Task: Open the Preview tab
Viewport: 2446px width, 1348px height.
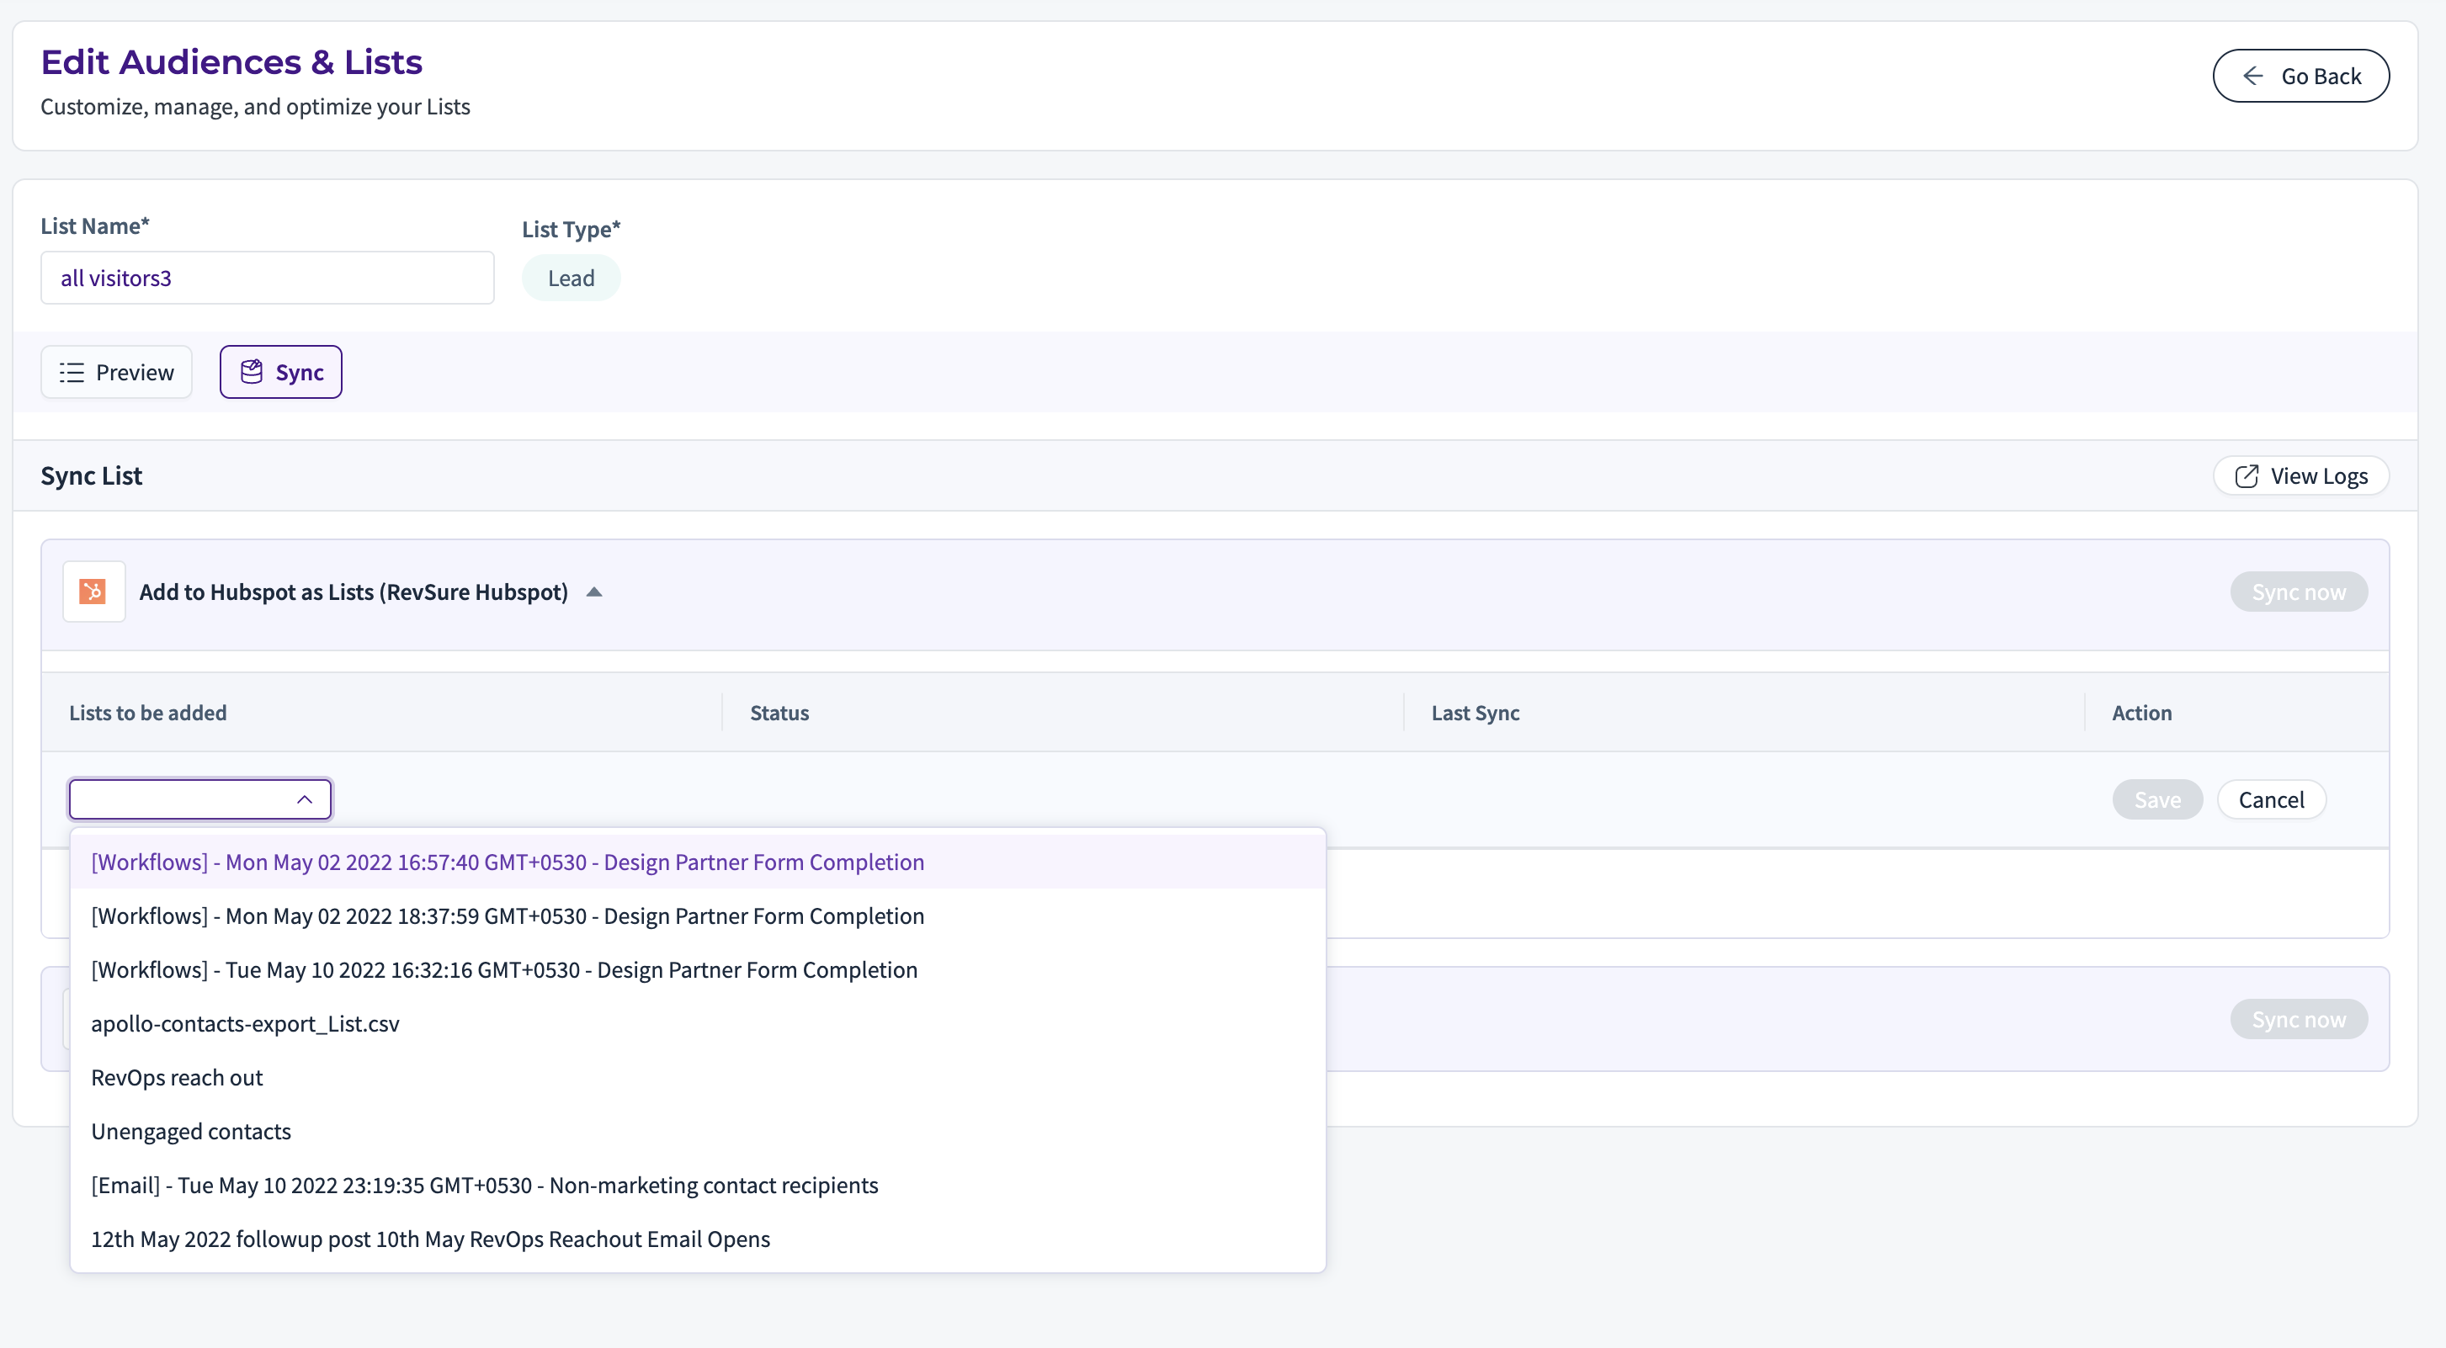Action: click(117, 372)
